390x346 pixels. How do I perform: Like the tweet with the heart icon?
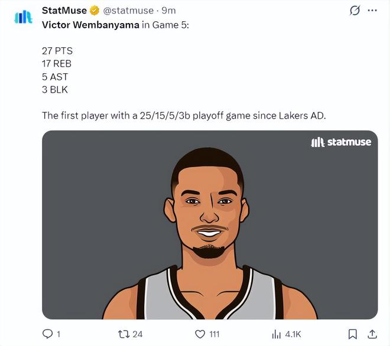pos(200,334)
